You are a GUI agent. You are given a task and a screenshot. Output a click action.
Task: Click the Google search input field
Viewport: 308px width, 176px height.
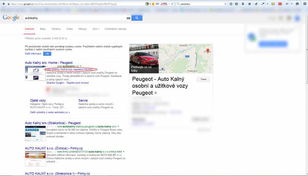(x=73, y=18)
